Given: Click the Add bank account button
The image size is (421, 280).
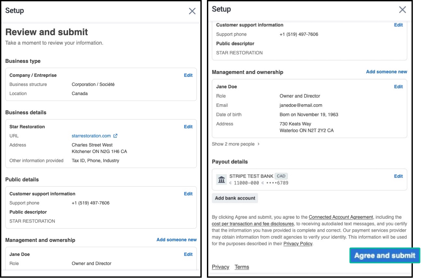Looking at the screenshot, I should [235, 198].
